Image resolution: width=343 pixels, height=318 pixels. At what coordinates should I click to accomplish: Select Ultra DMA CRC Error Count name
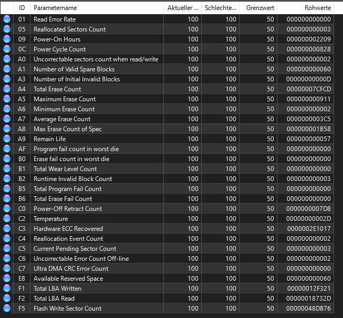pyautogui.click(x=71, y=268)
